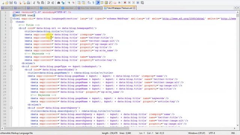Print the document with the printer icon

[28, 3]
